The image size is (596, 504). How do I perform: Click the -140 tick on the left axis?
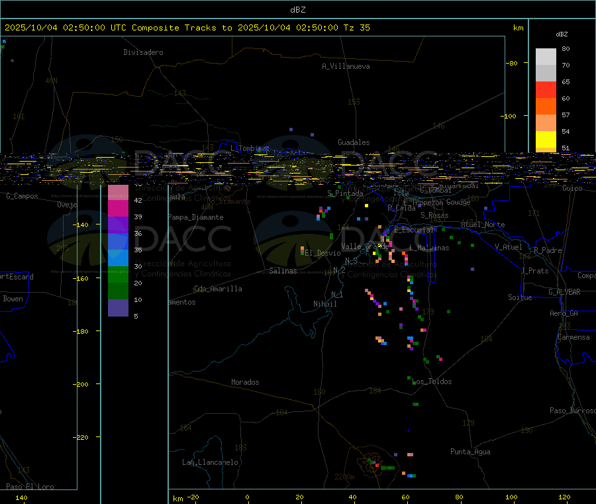pos(80,225)
